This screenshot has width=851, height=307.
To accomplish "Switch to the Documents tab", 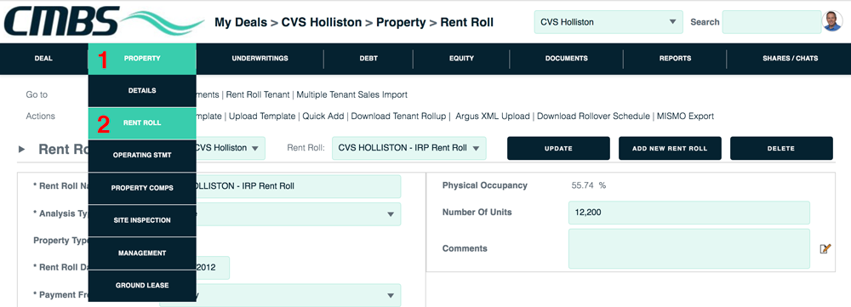I will point(567,59).
